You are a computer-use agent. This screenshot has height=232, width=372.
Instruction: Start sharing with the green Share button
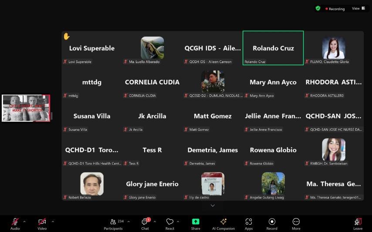pyautogui.click(x=196, y=224)
